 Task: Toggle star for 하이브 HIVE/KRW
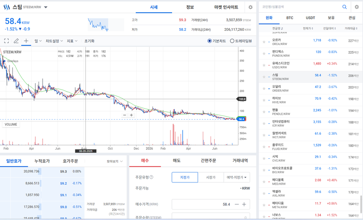click(264, 100)
